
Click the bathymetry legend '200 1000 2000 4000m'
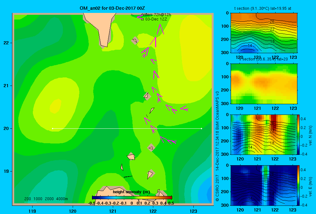point(46,199)
